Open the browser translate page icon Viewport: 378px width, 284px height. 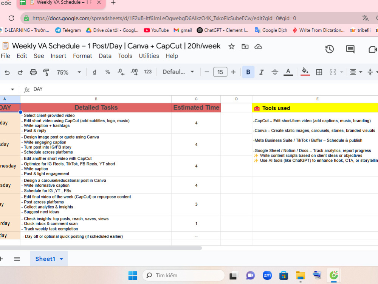point(366,18)
